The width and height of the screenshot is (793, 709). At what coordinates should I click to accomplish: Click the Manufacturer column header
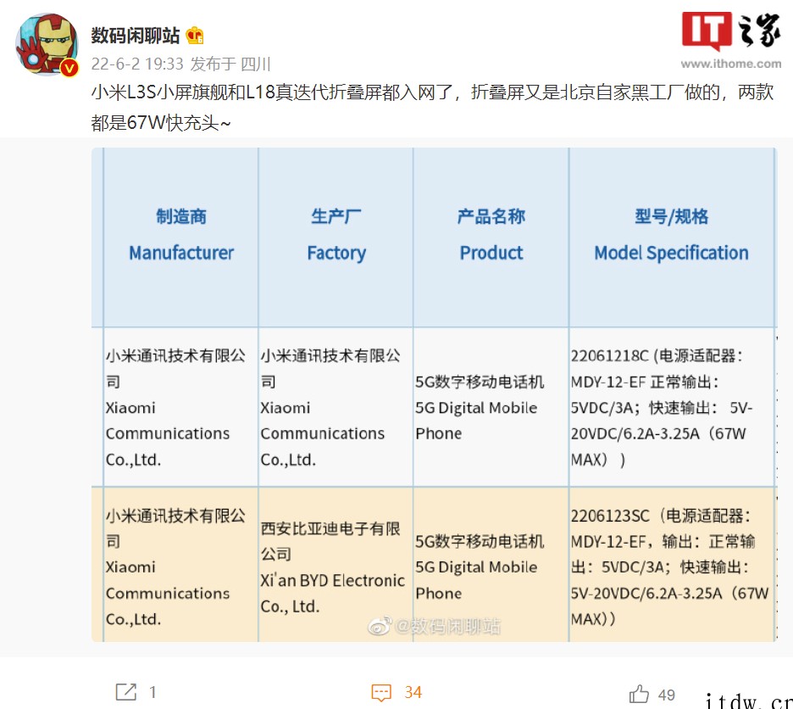pyautogui.click(x=181, y=237)
